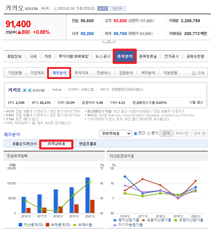
Task: Show the 현금흐름표 statement tab
Action: click(x=88, y=144)
